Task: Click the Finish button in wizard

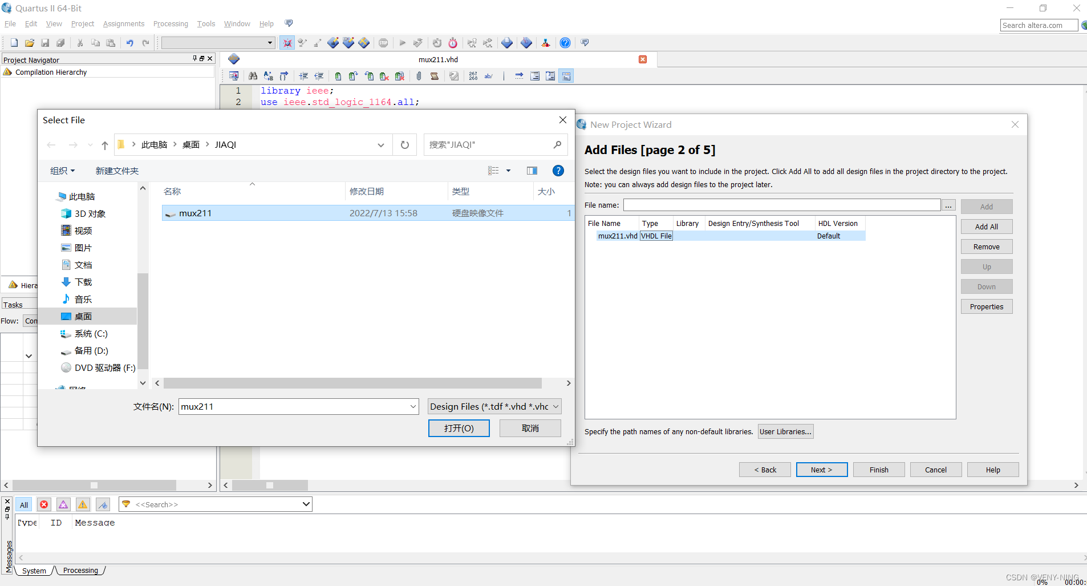Action: point(879,470)
